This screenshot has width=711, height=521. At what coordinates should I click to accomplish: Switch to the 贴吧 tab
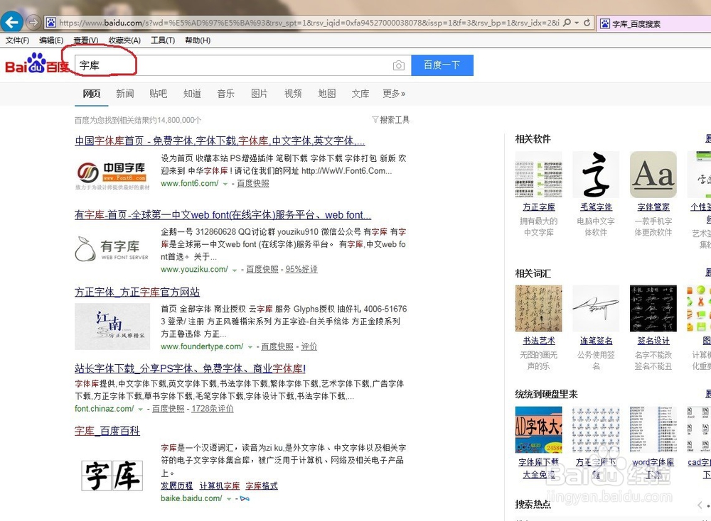(x=159, y=94)
